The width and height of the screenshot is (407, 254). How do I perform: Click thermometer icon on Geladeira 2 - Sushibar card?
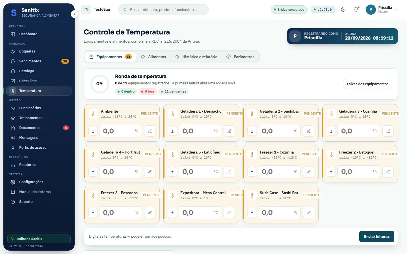point(252,114)
